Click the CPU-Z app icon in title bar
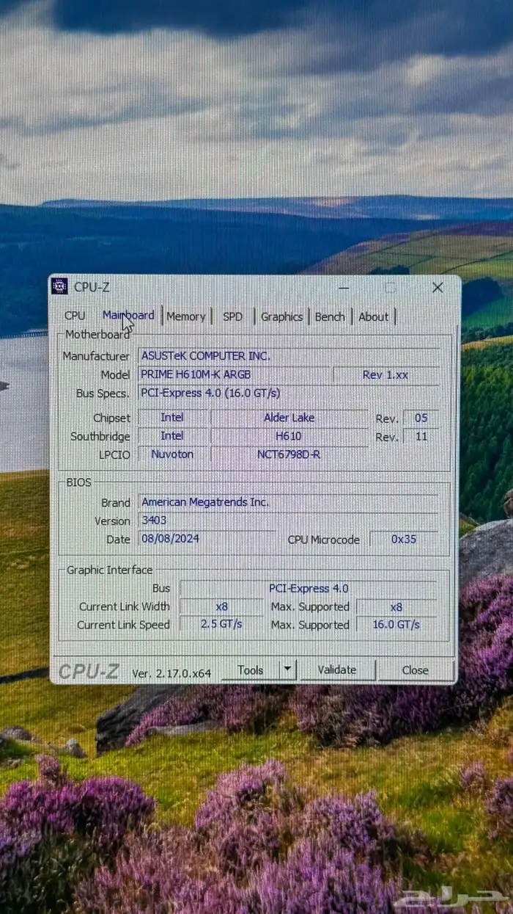Screen dimensions: 513x914 pos(60,286)
